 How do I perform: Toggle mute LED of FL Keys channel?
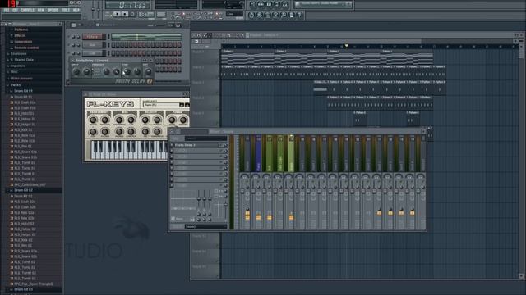coord(69,36)
